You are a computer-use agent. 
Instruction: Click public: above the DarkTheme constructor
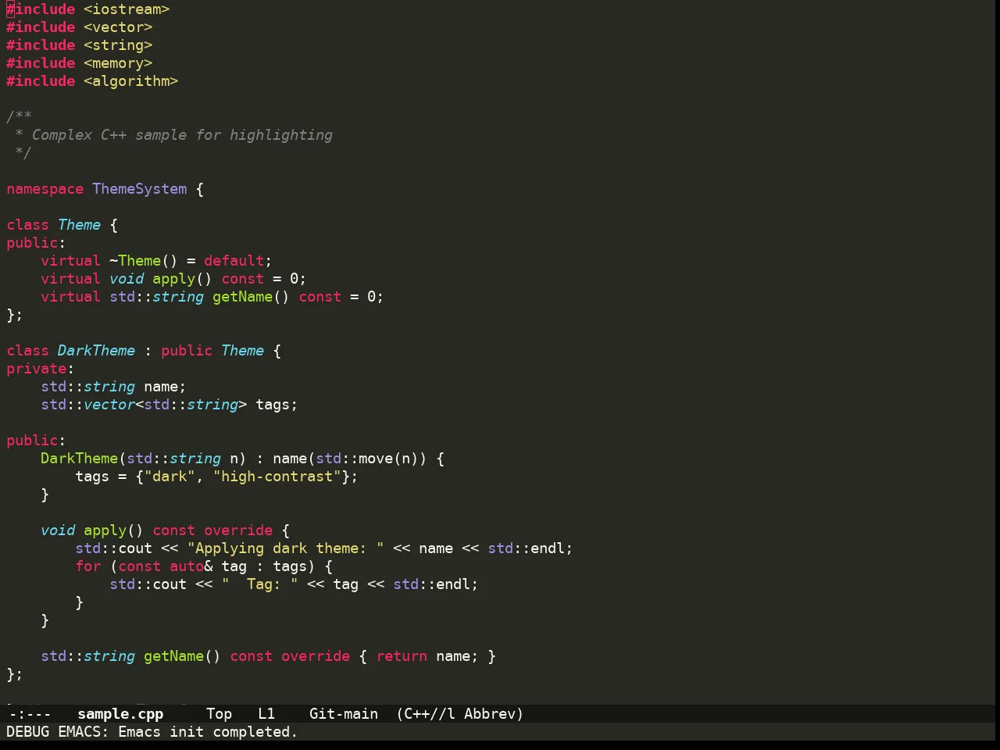[37, 441]
